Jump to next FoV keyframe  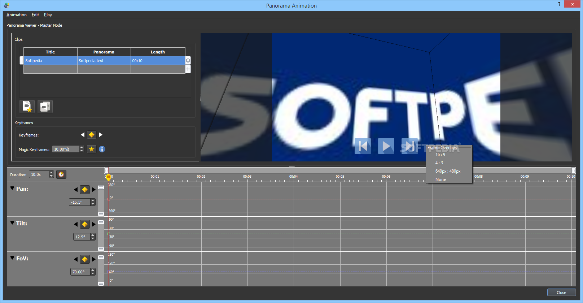[x=94, y=259]
